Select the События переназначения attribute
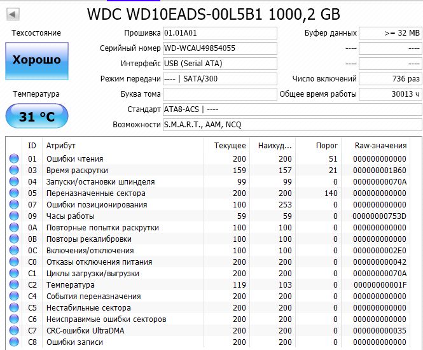 pos(208,297)
